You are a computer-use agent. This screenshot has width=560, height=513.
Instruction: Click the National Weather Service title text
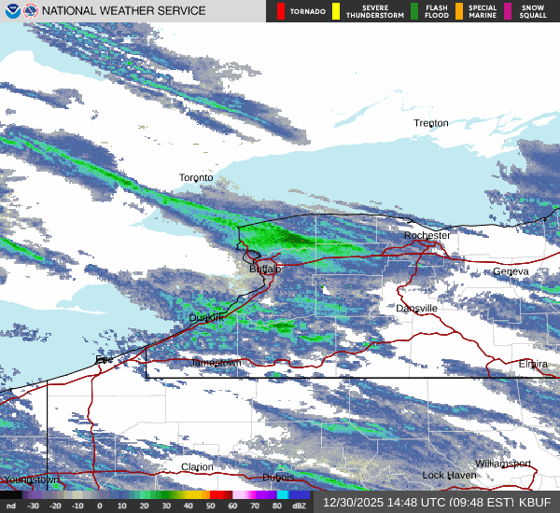coord(124,11)
